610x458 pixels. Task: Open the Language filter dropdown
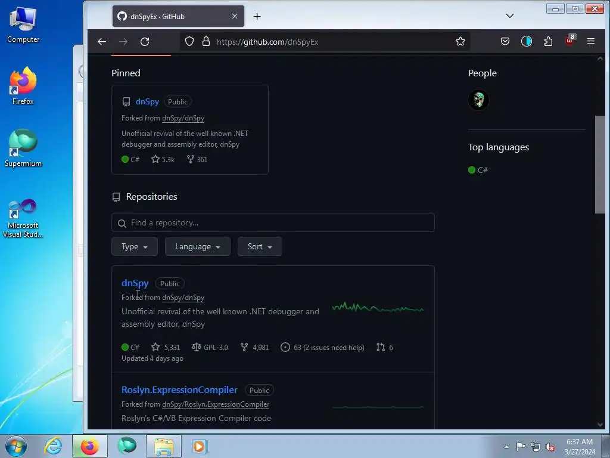(x=198, y=246)
